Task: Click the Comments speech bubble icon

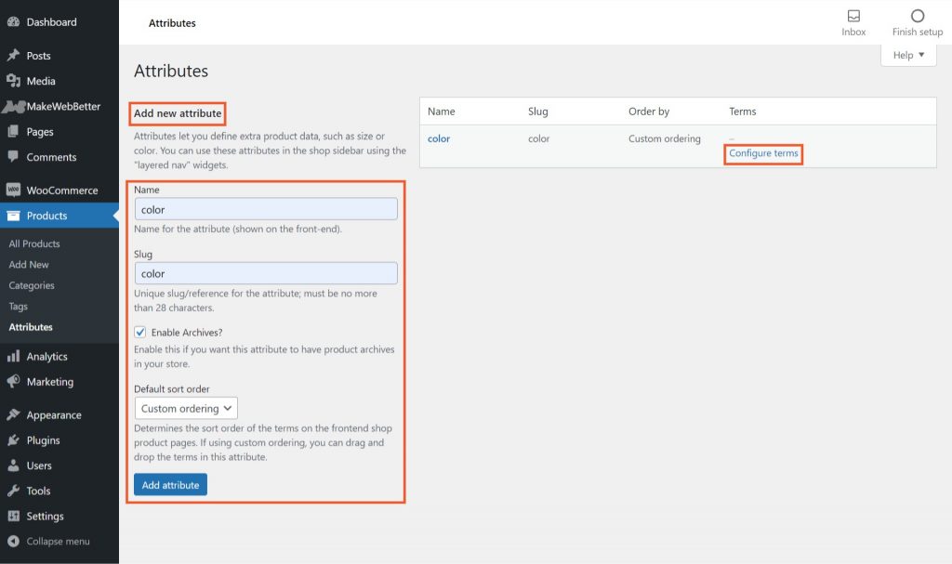Action: click(x=13, y=157)
